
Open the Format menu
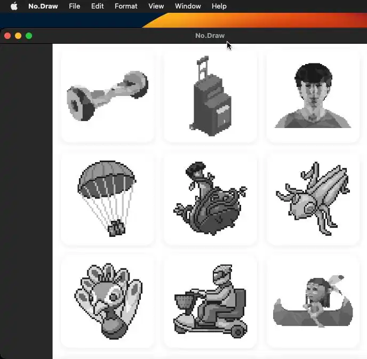(126, 6)
